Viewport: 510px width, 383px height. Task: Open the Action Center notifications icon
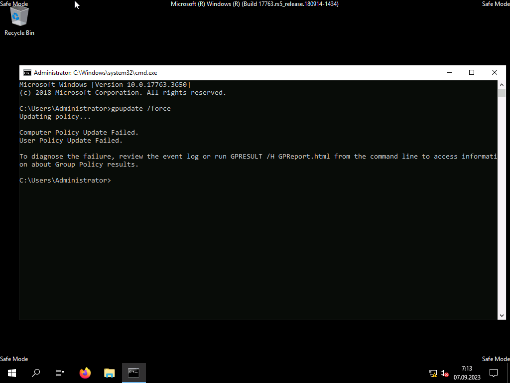[x=494, y=373]
